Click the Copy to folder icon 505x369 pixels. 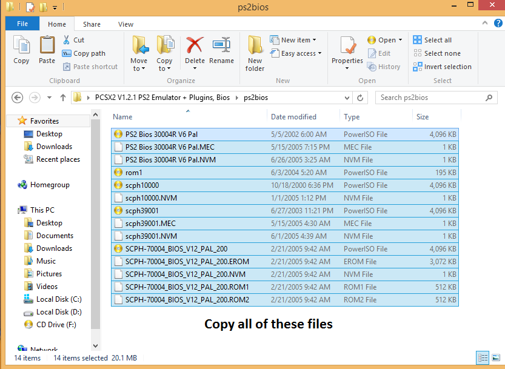pyautogui.click(x=166, y=45)
